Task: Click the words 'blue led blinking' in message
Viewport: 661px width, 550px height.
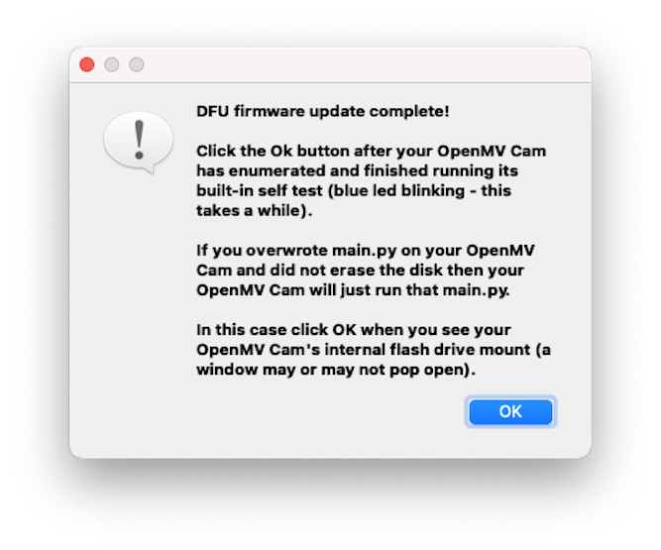Action: pyautogui.click(x=398, y=190)
